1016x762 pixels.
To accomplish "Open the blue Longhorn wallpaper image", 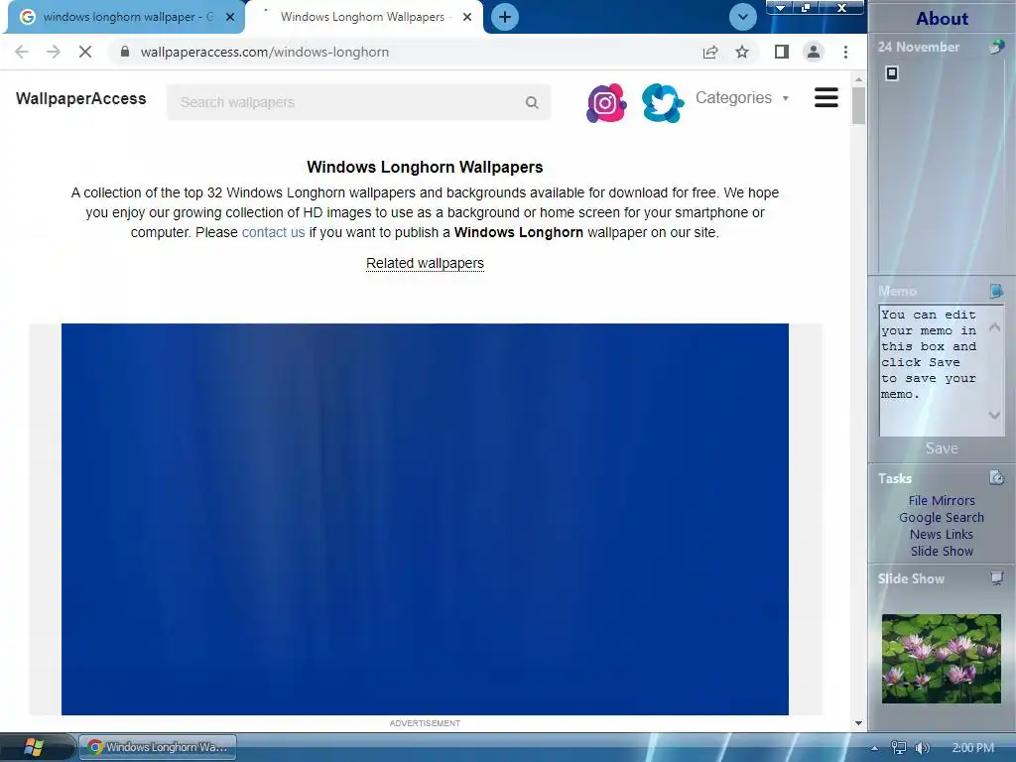I will point(425,519).
